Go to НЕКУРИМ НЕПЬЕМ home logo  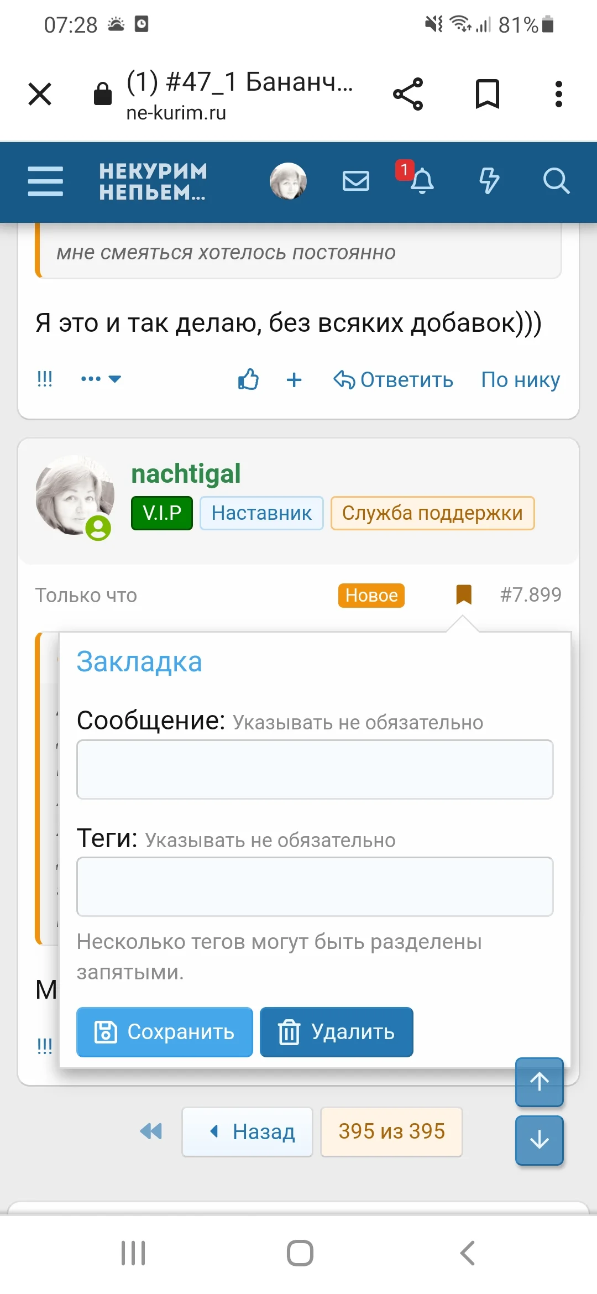pos(153,181)
